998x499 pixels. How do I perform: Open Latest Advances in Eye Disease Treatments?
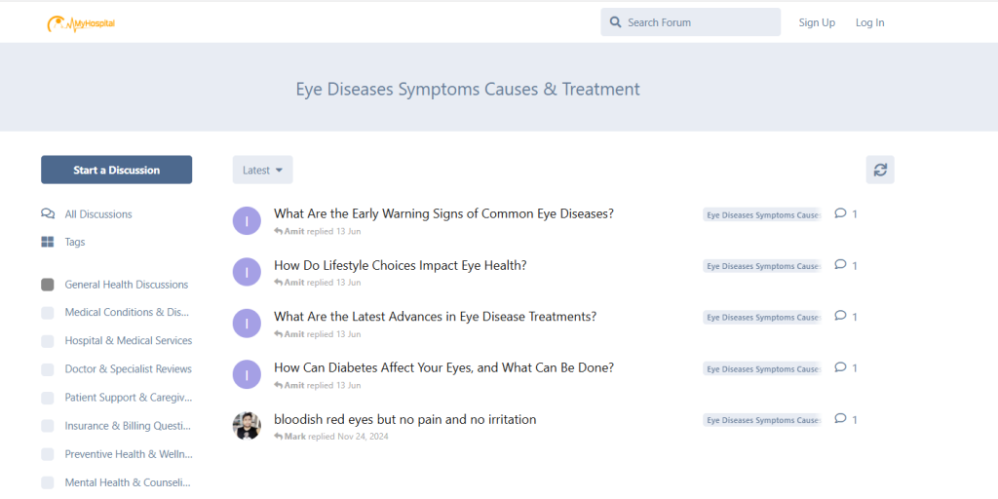[x=435, y=317]
